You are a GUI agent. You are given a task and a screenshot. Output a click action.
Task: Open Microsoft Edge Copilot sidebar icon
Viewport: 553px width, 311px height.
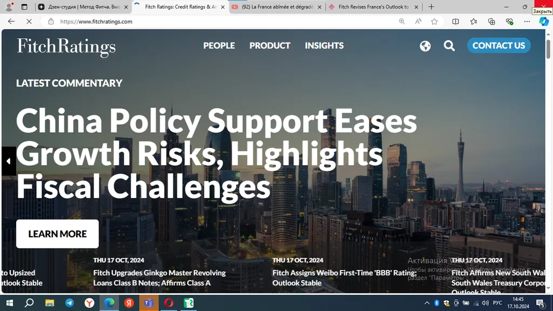point(544,22)
